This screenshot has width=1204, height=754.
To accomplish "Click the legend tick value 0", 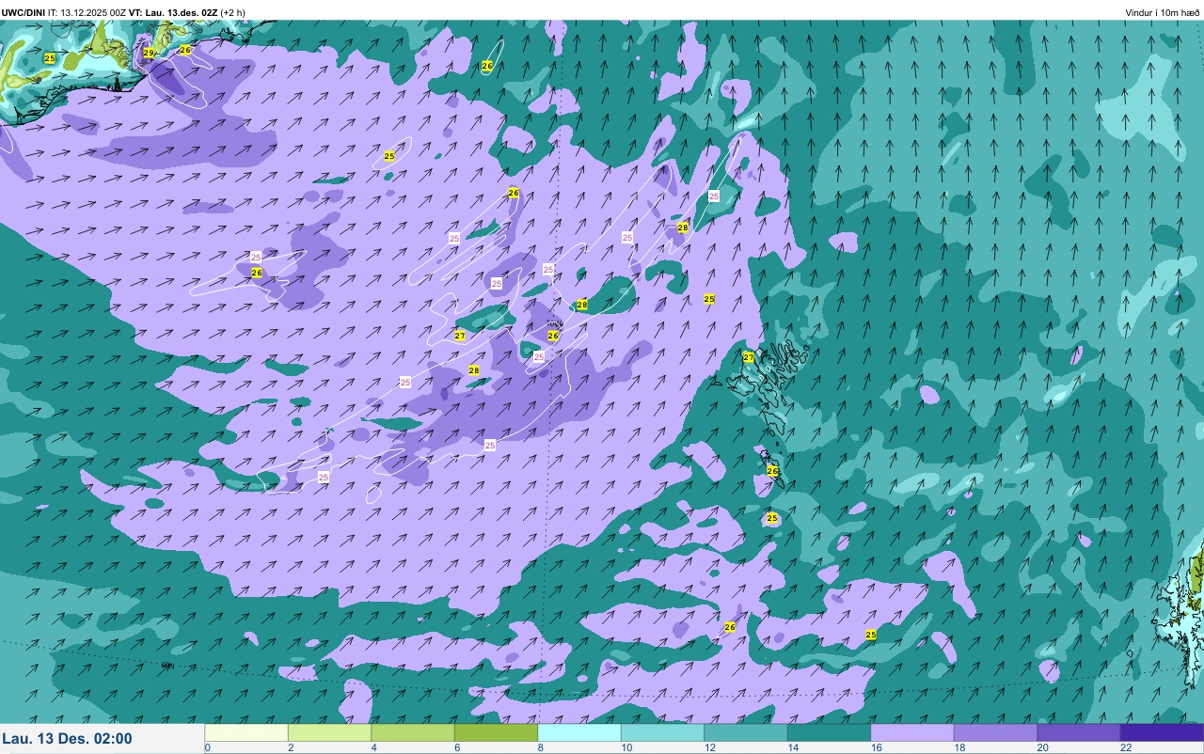I will point(208,748).
